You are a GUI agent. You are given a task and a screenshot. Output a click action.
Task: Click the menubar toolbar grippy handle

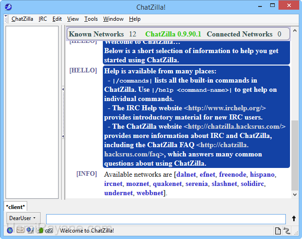[6, 19]
